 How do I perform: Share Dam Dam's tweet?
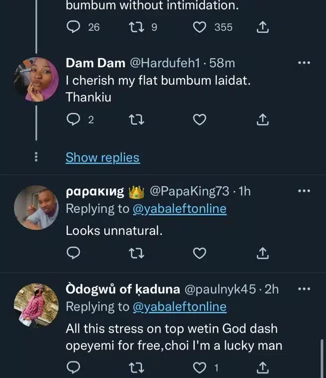(262, 119)
